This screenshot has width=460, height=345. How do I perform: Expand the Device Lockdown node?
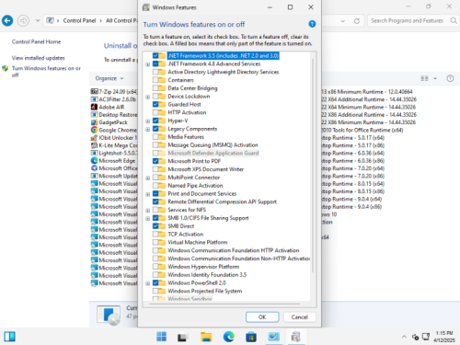tap(148, 97)
